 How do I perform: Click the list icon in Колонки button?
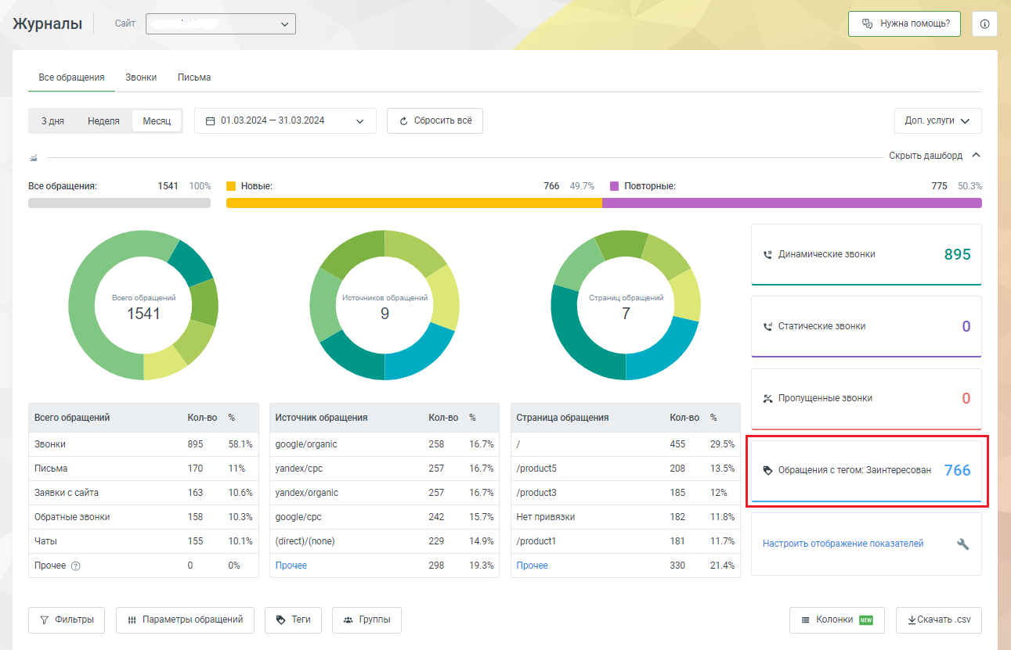[805, 620]
